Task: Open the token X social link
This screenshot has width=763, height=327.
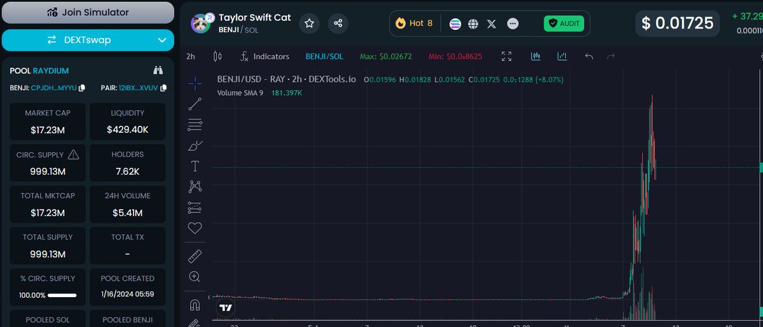Action: tap(492, 23)
